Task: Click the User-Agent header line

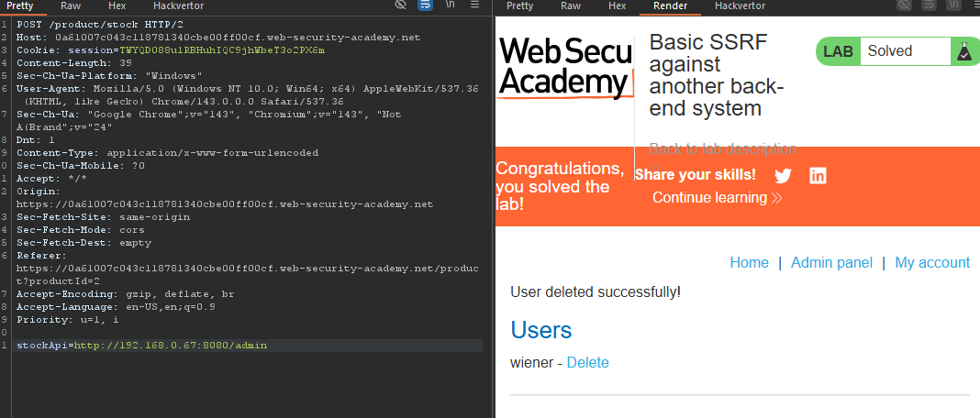Action: tap(248, 95)
